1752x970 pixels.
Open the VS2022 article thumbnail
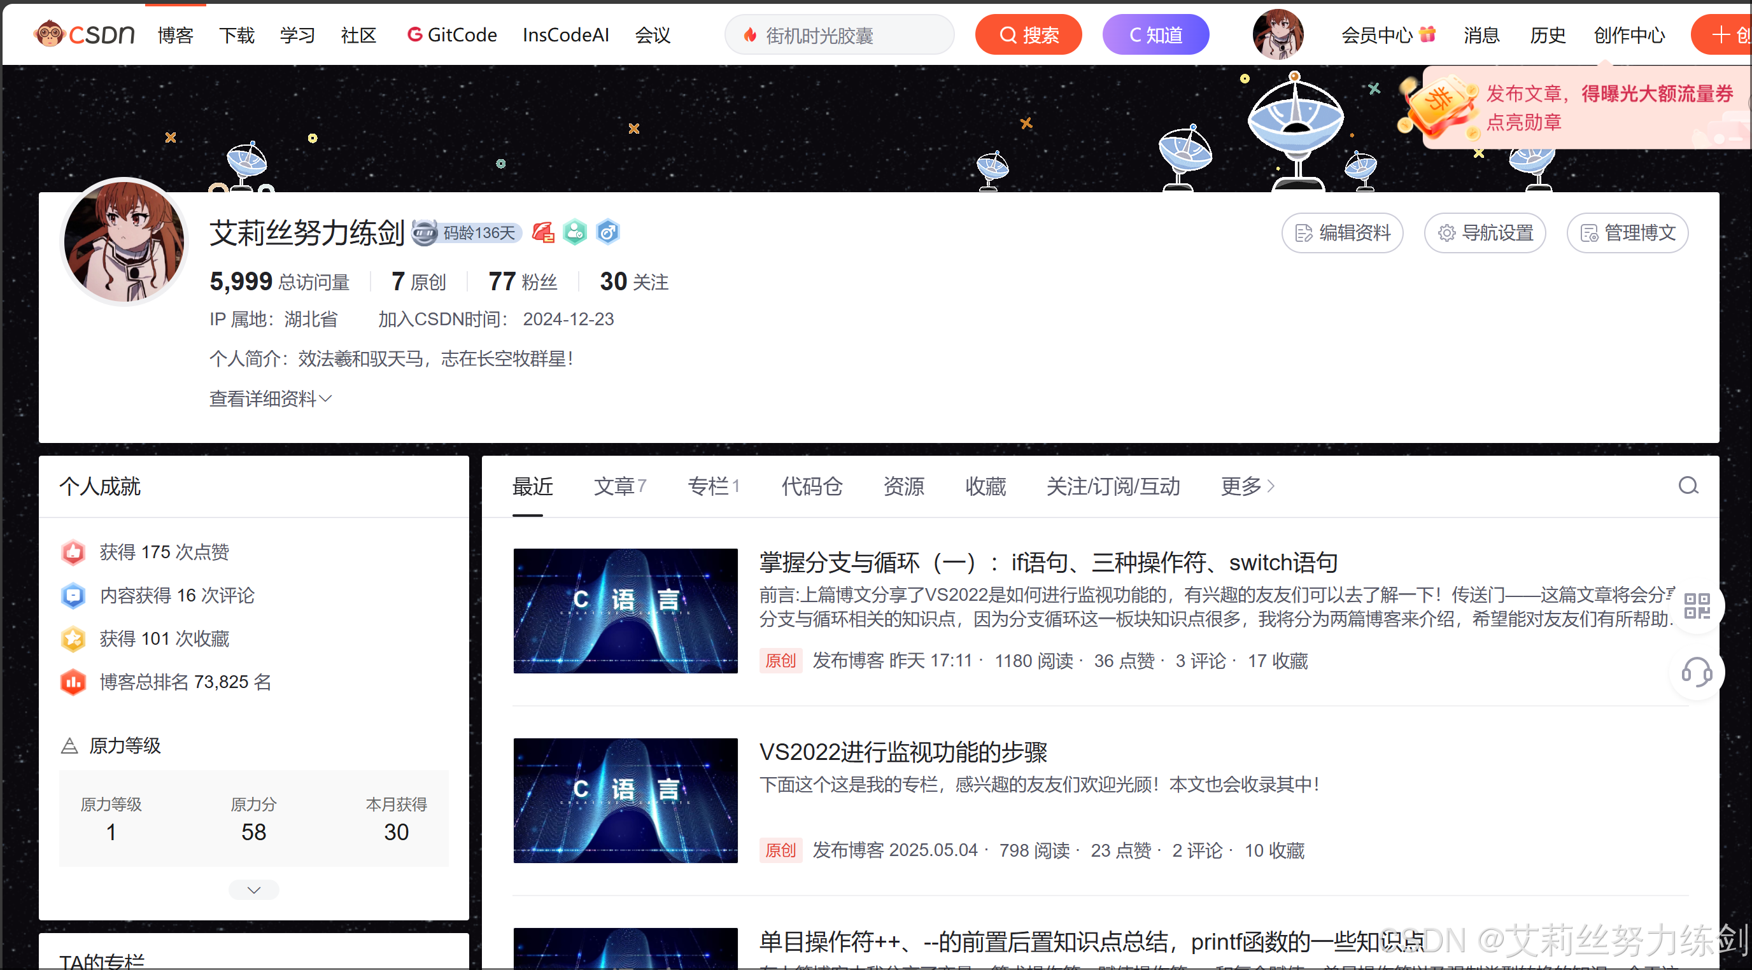(625, 801)
